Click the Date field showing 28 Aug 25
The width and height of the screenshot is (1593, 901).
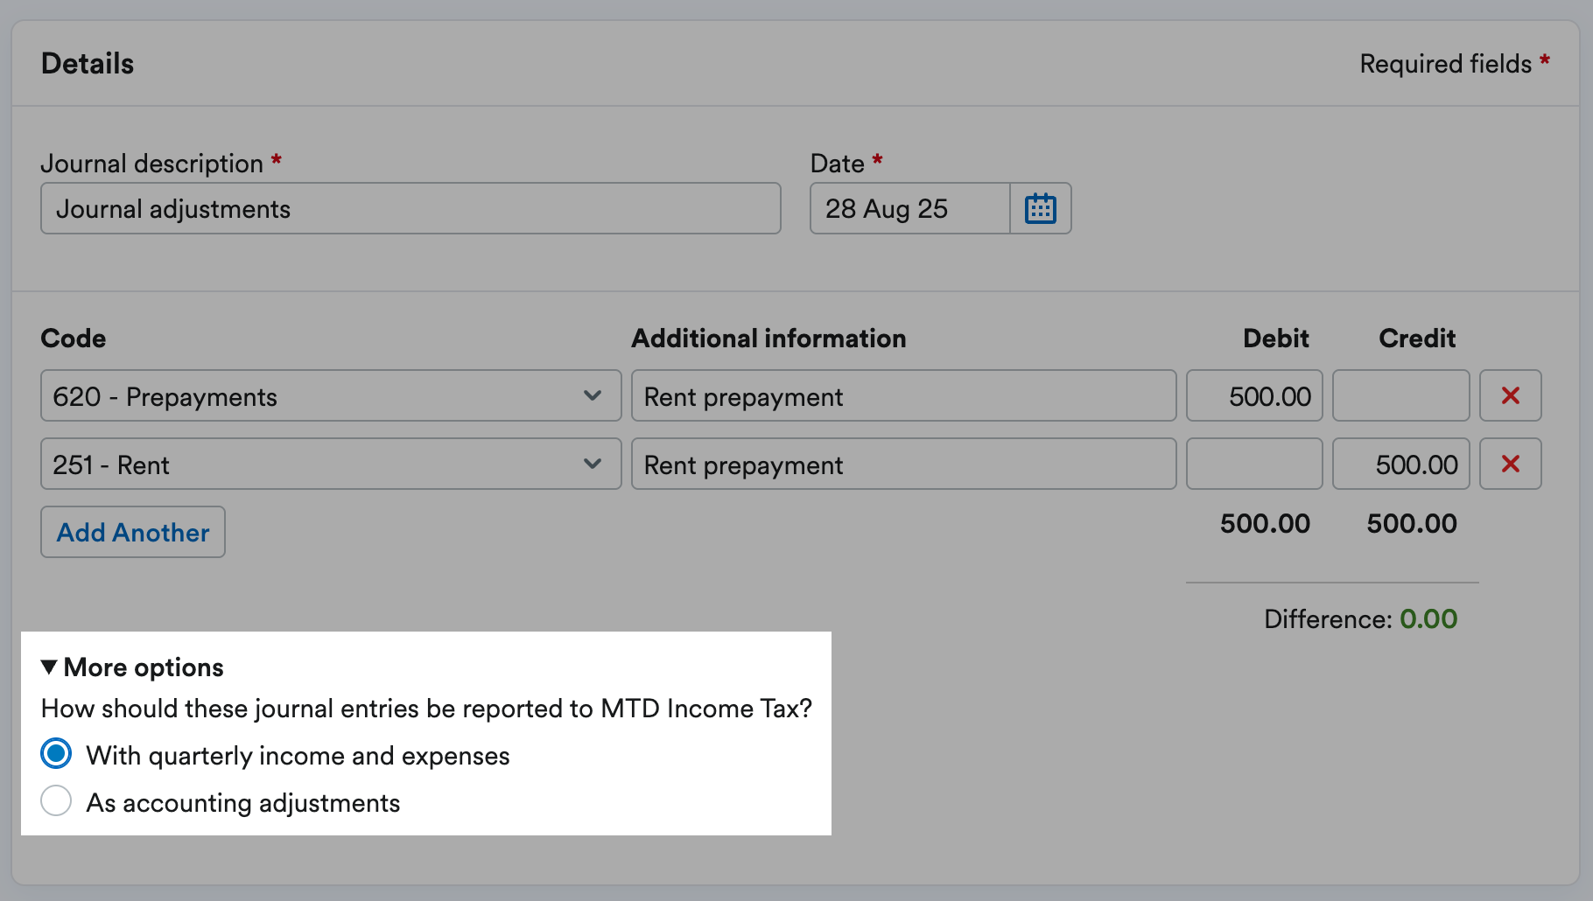(x=910, y=208)
